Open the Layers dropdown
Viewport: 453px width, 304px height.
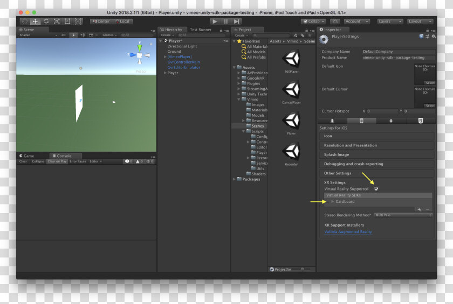(x=390, y=22)
